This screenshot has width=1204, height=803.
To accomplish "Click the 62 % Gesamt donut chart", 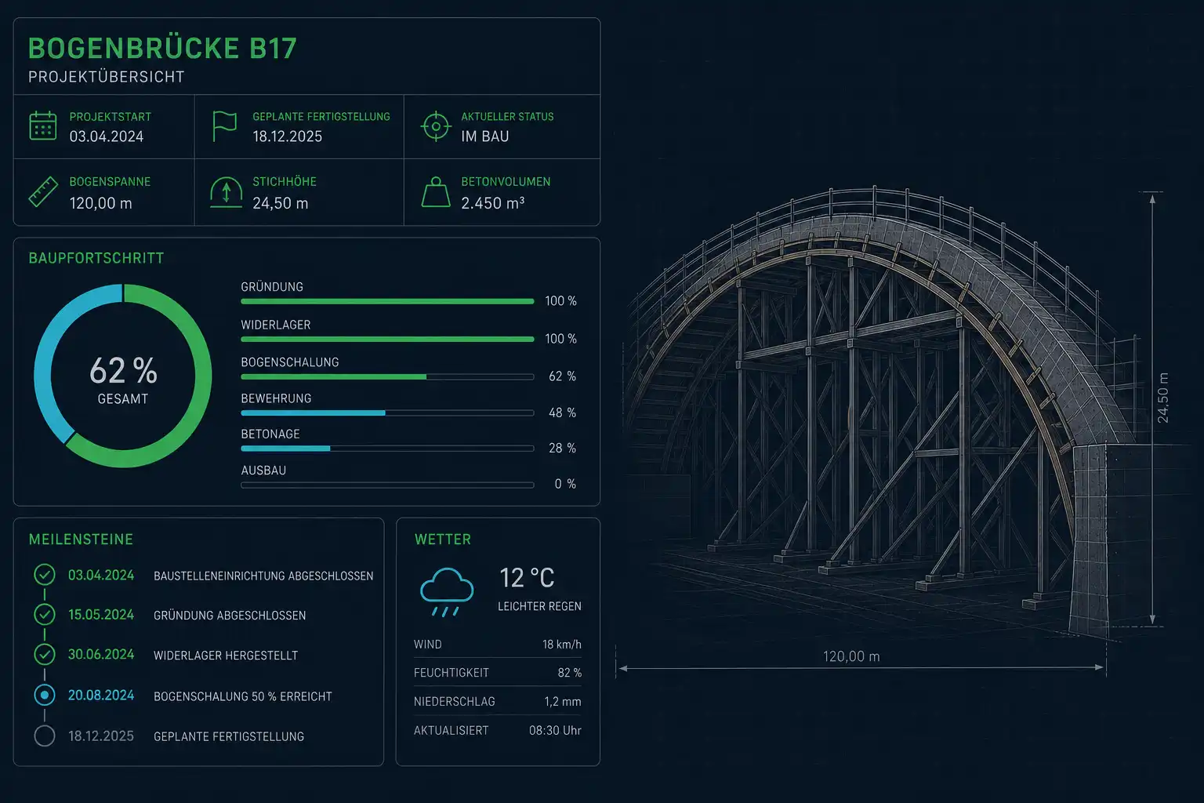I will [x=123, y=376].
